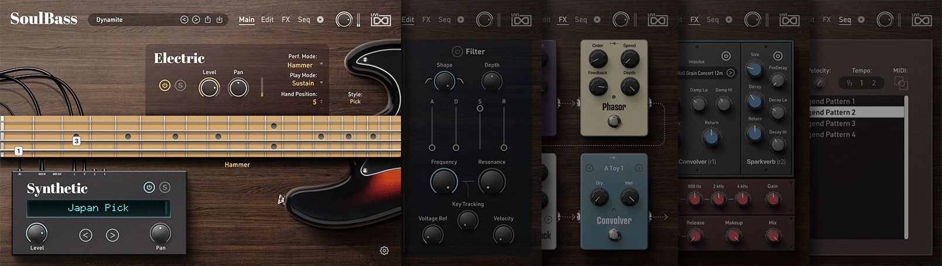Toggle the Synthetic layer power button
The height and width of the screenshot is (266, 942).
pos(149,187)
